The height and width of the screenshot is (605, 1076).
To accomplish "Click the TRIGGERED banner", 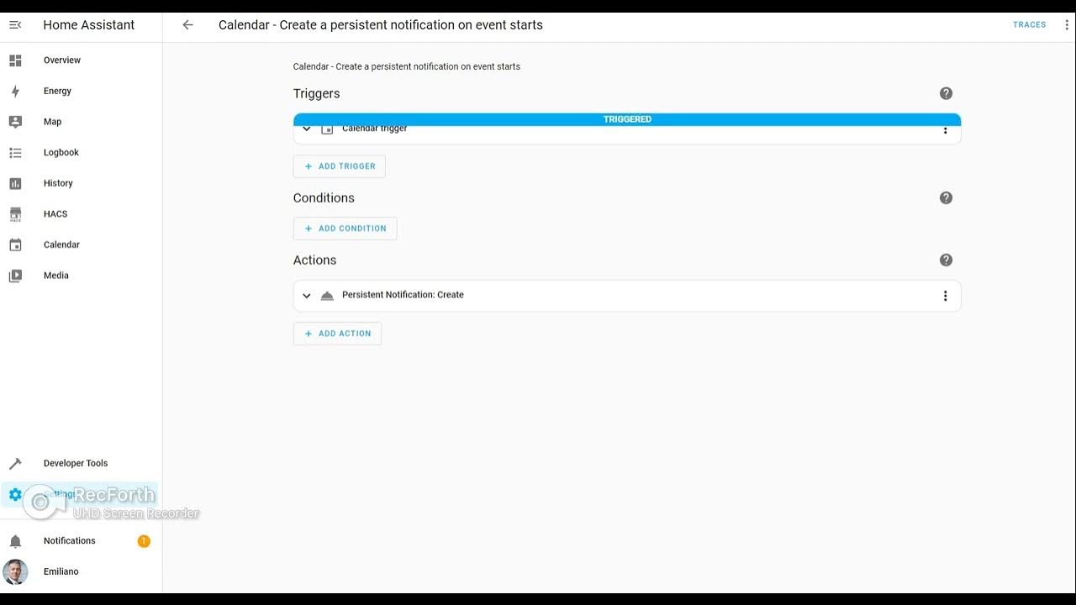I will [627, 119].
